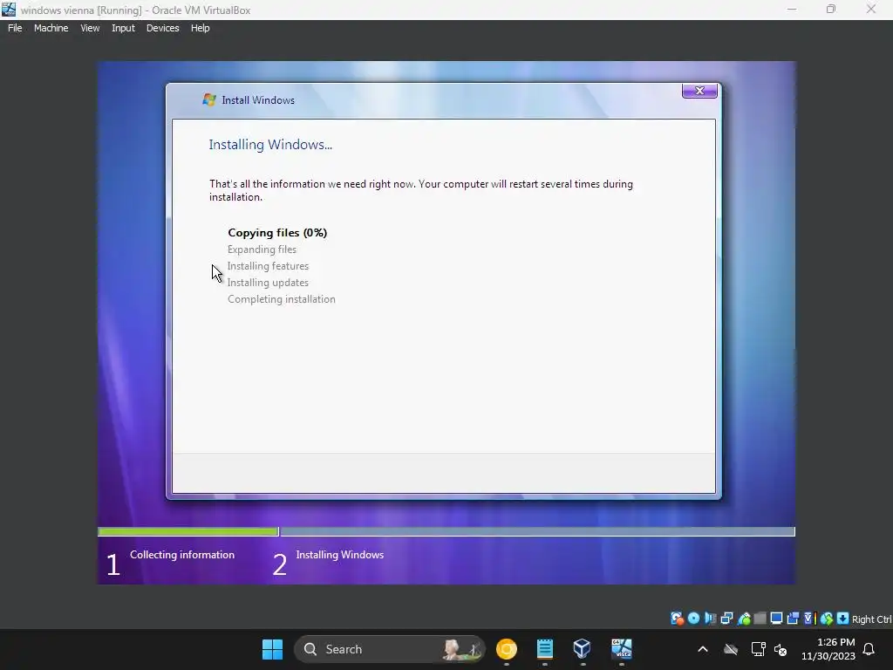This screenshot has height=670, width=893.
Task: Click the hard disk activity status icon
Action: click(677, 619)
